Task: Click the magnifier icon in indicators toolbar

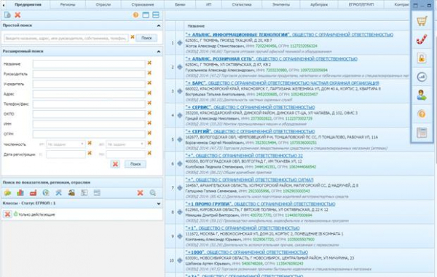Action: pos(153,192)
